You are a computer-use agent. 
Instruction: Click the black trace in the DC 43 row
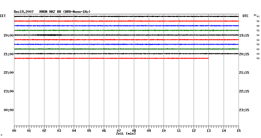coord(126,16)
